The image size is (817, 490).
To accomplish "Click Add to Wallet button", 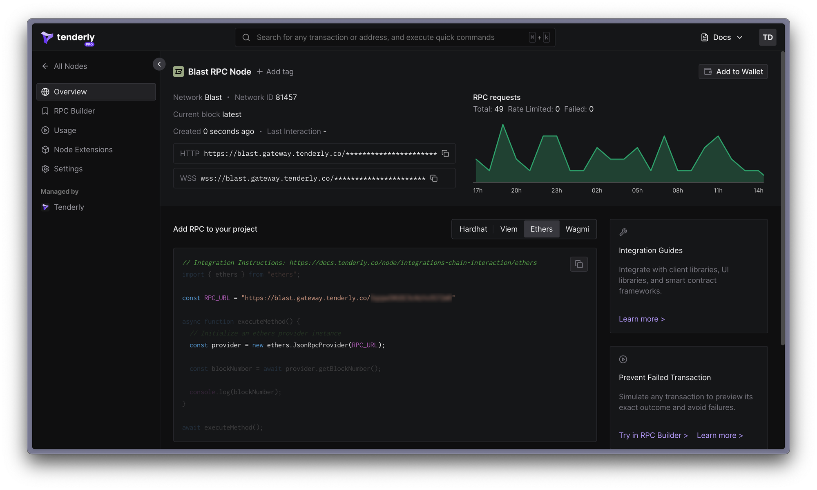I will pyautogui.click(x=733, y=72).
